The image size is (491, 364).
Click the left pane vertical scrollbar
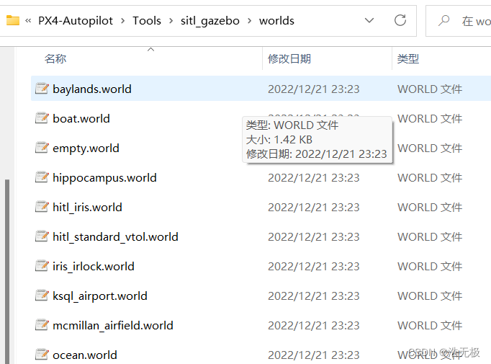(7, 271)
